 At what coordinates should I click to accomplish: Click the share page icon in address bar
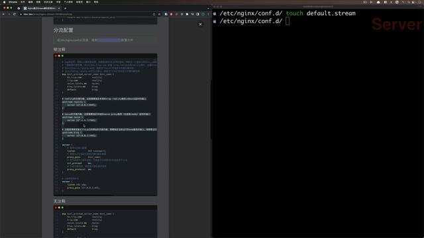(x=154, y=14)
